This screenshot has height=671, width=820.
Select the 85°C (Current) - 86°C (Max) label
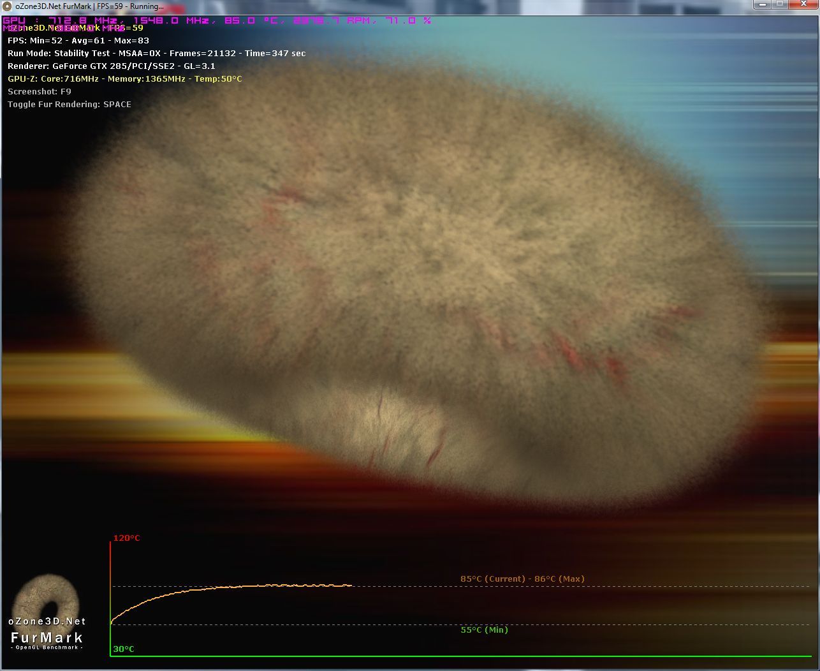(522, 579)
